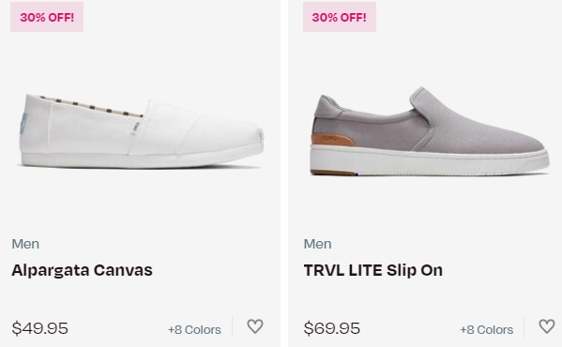This screenshot has height=347, width=562.
Task: Open the gray TRVL LITE Slip On image
Action: pos(430,131)
